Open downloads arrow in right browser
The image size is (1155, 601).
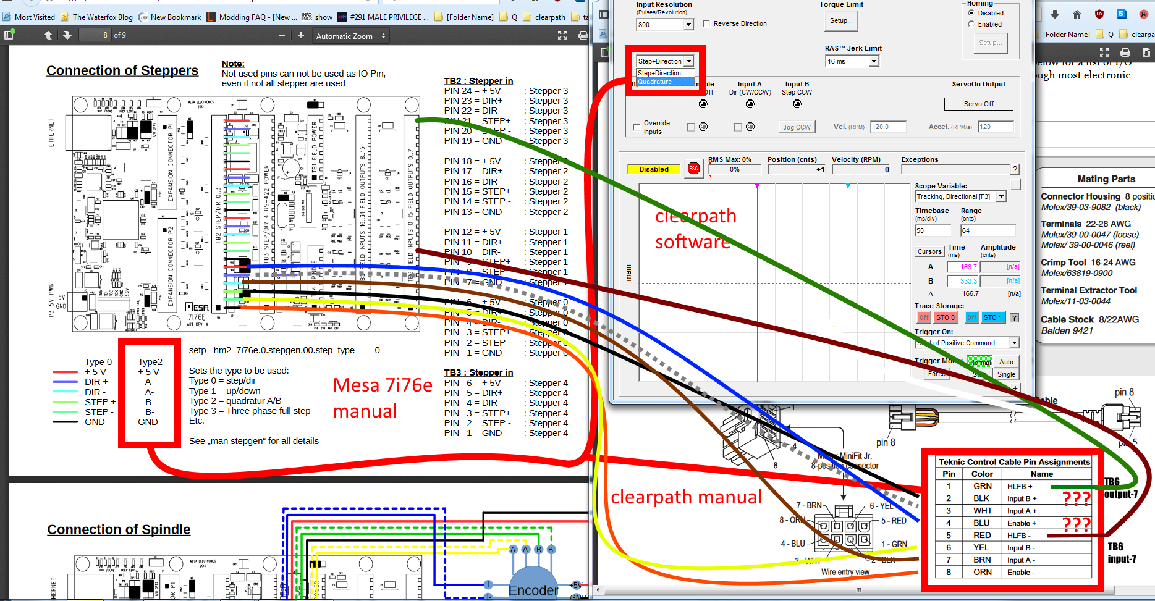[1054, 14]
